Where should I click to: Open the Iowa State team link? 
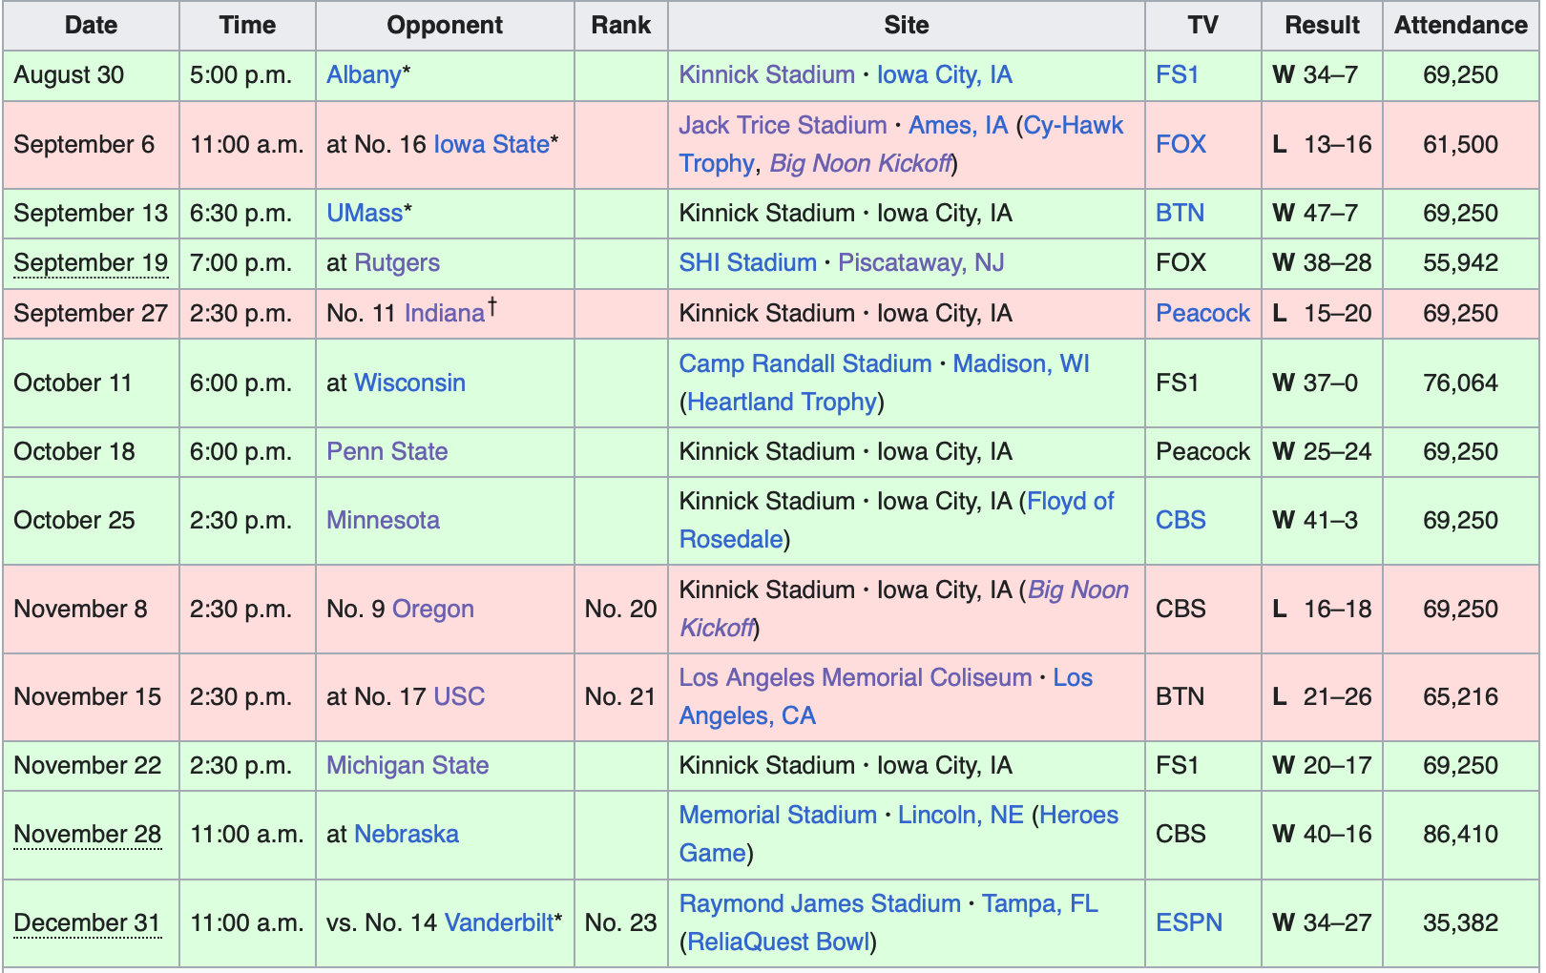491,145
